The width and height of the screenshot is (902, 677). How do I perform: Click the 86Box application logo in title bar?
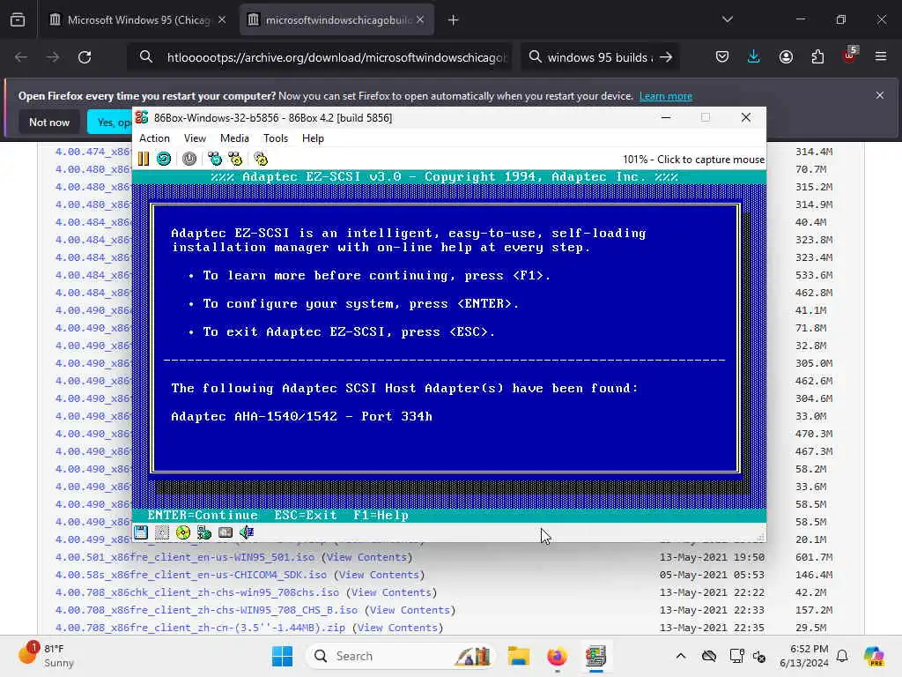[142, 117]
